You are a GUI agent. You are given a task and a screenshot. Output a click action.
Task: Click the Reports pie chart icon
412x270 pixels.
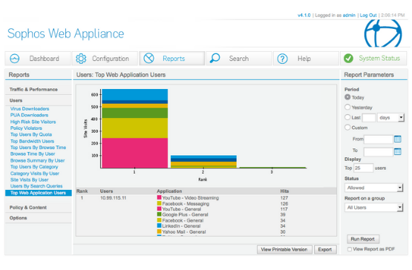148,59
